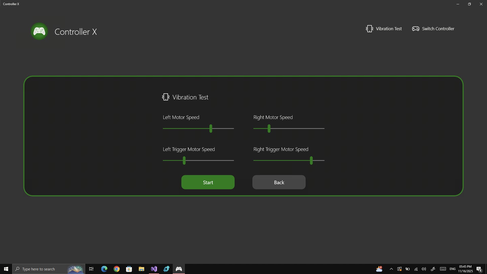Launch Visual Studio from taskbar
487x274 pixels.
point(154,269)
